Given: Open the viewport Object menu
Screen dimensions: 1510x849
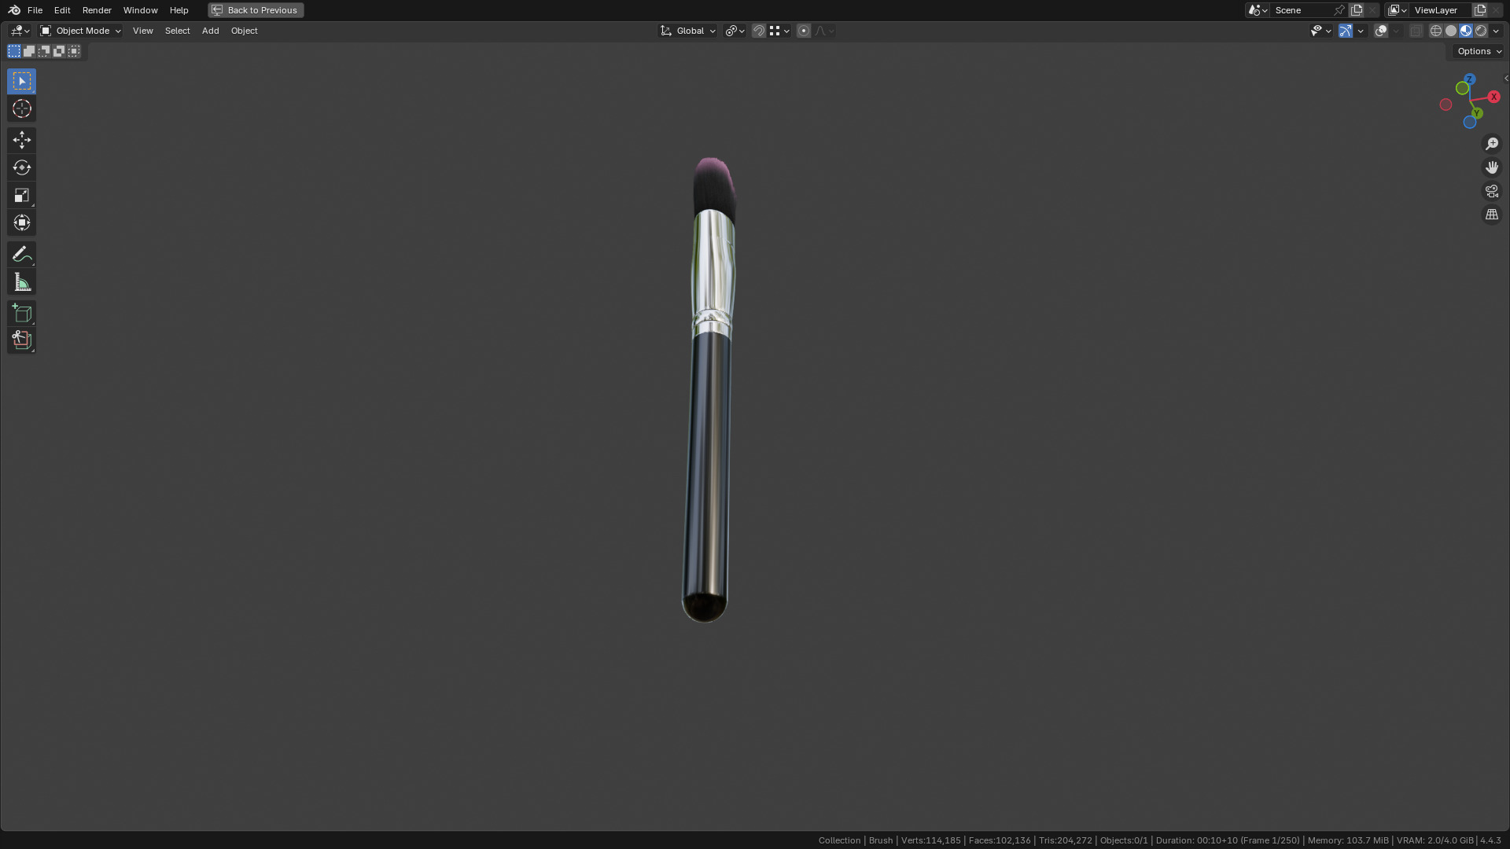Looking at the screenshot, I should click(x=244, y=31).
